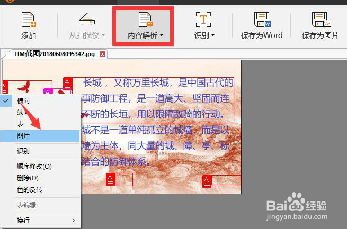This screenshot has height=229, width=347.
Task: Click the greyed 表编辑 menu entry
Action: pyautogui.click(x=40, y=205)
